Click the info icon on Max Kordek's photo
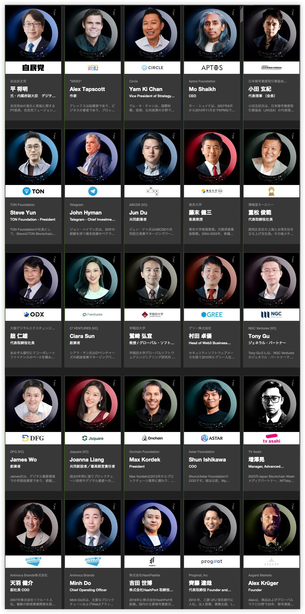 pyautogui.click(x=174, y=383)
